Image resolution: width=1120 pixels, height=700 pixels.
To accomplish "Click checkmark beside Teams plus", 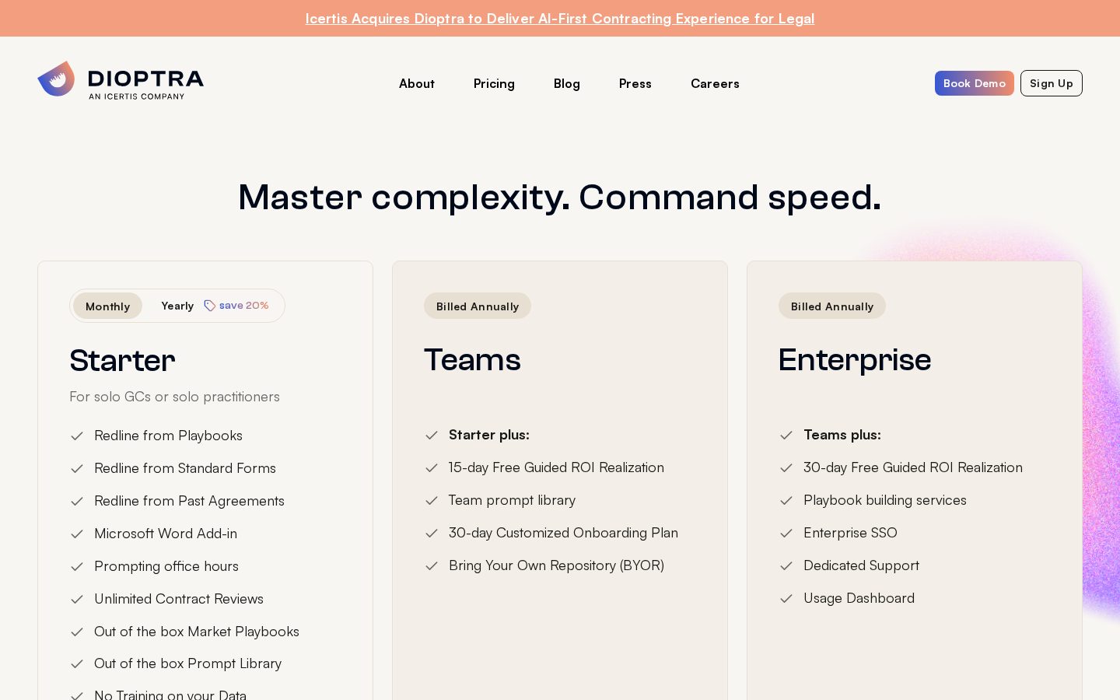I will pyautogui.click(x=786, y=436).
